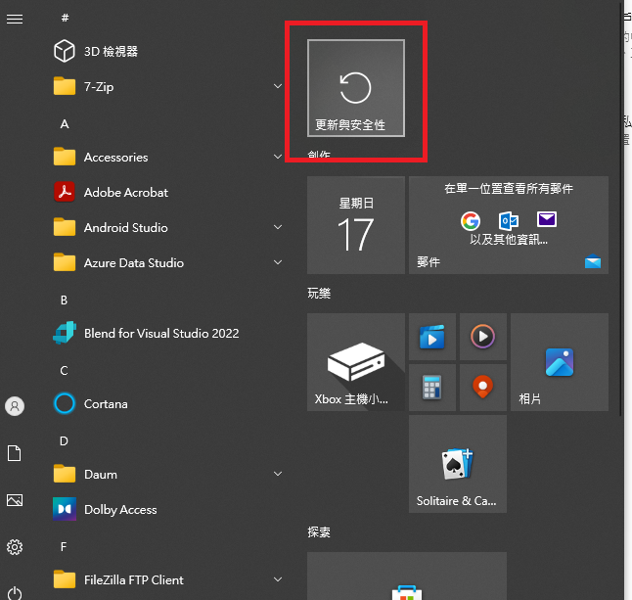Expand the Accessories chevron
632x600 pixels.
(278, 157)
